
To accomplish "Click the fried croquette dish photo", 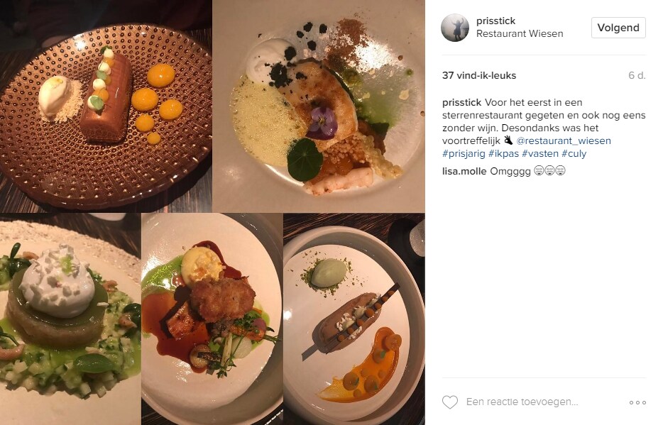I will [x=212, y=319].
